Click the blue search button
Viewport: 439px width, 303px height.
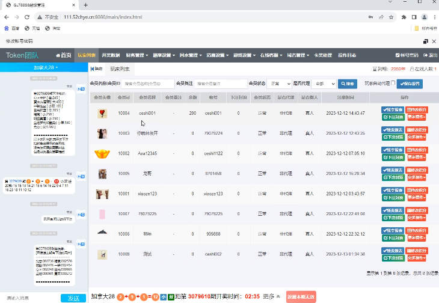click(347, 84)
